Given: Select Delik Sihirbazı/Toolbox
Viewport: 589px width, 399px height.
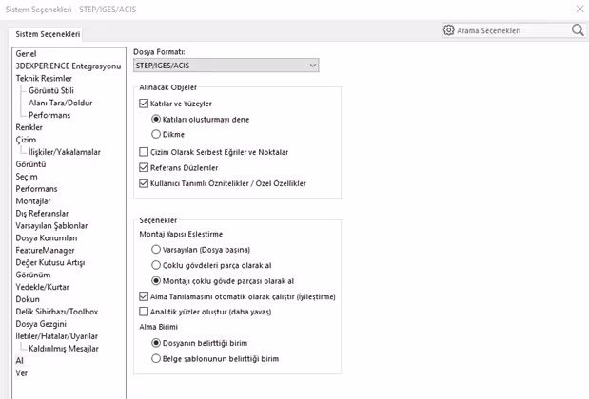Looking at the screenshot, I should [57, 312].
